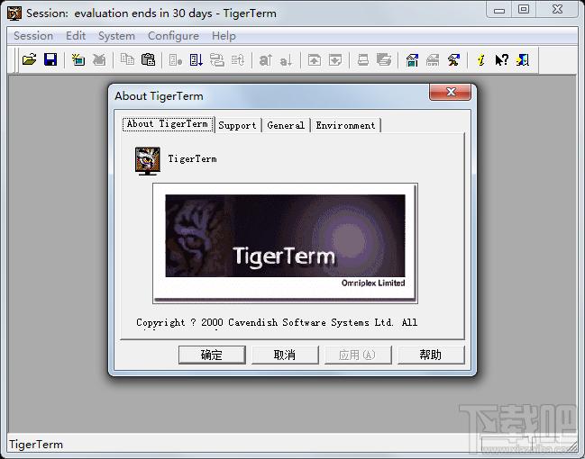
Task: Click the copyright Cavendish Software Systems text
Action: (277, 322)
